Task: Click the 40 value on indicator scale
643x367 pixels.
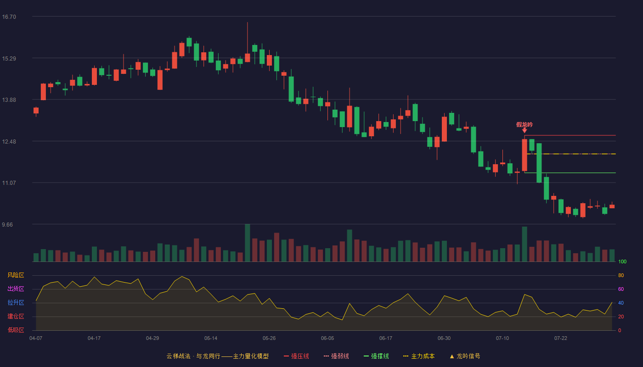Action: 621,303
